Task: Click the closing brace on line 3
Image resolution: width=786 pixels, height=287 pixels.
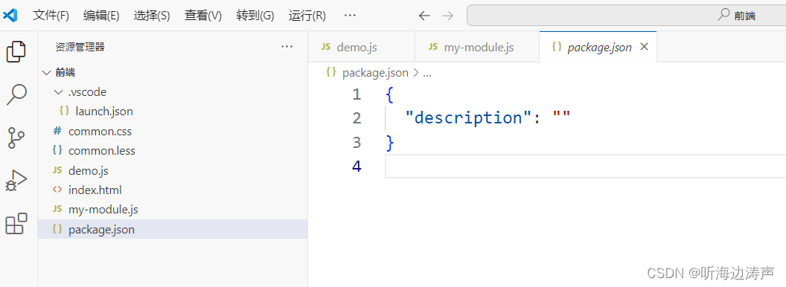Action: click(x=390, y=143)
